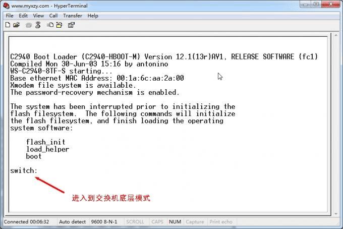
Task: Click the New connection toolbar icon
Action: (8, 25)
